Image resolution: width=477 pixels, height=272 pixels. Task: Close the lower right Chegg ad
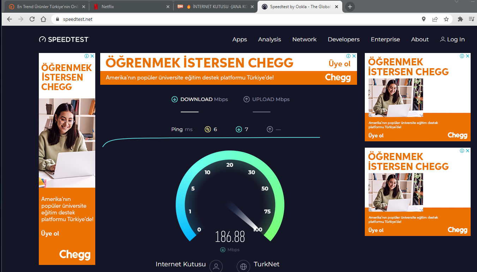click(468, 150)
